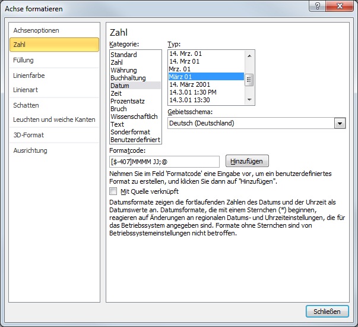Pick the Zeit category

(135, 93)
